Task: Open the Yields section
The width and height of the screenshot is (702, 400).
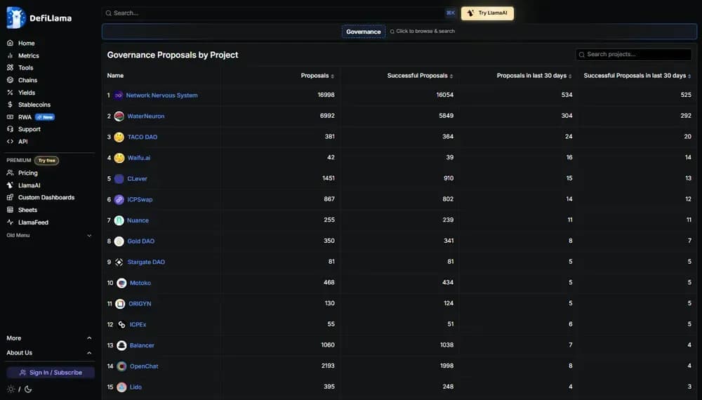Action: click(26, 93)
